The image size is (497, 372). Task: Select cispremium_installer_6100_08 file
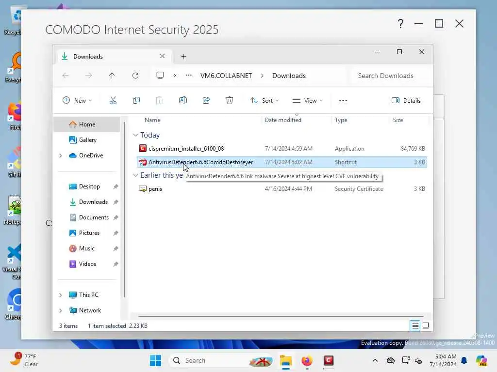(282, 149)
